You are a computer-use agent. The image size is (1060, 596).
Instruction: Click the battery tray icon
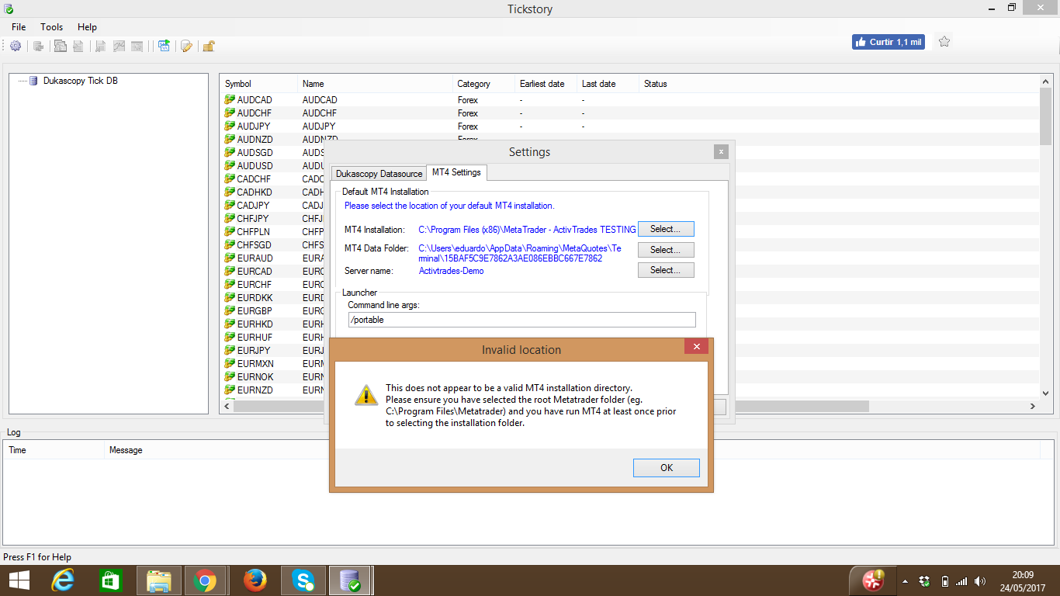pos(944,581)
